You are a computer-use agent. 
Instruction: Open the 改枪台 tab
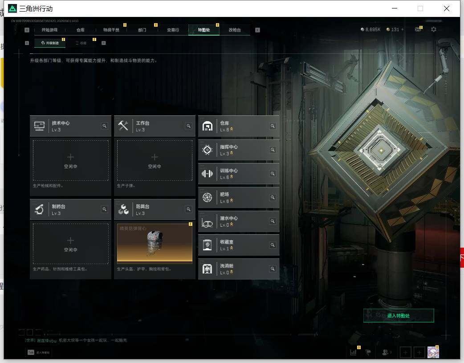pyautogui.click(x=235, y=30)
